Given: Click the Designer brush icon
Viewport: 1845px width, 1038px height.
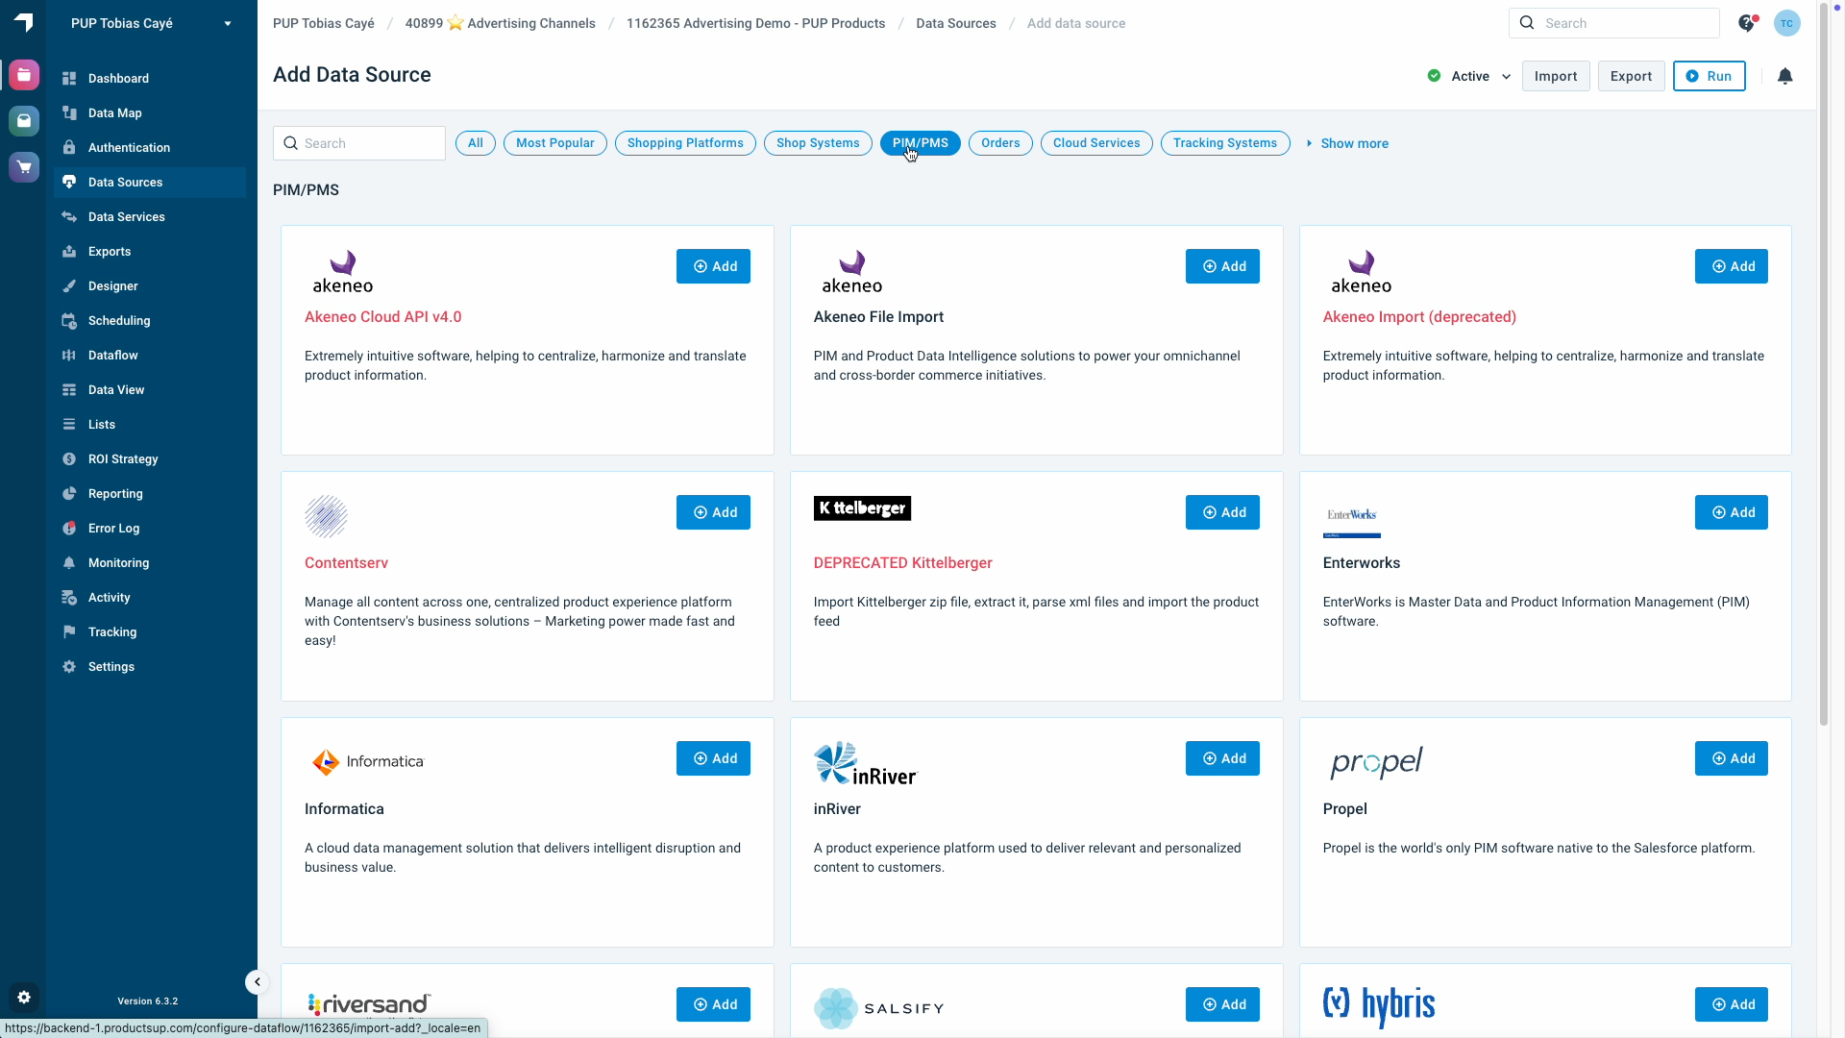Looking at the screenshot, I should (69, 285).
